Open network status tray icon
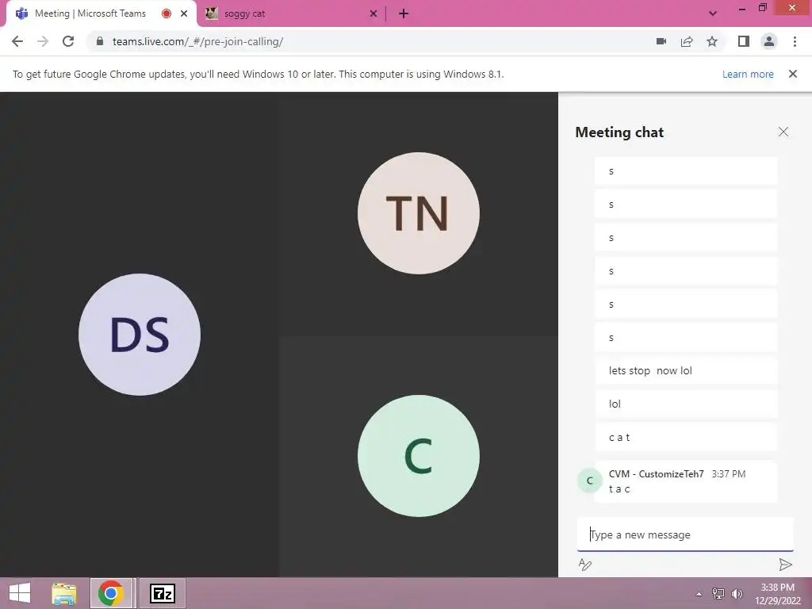Image resolution: width=812 pixels, height=609 pixels. tap(718, 593)
